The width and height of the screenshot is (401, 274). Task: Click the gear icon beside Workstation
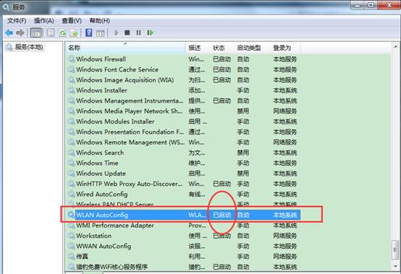pos(72,236)
